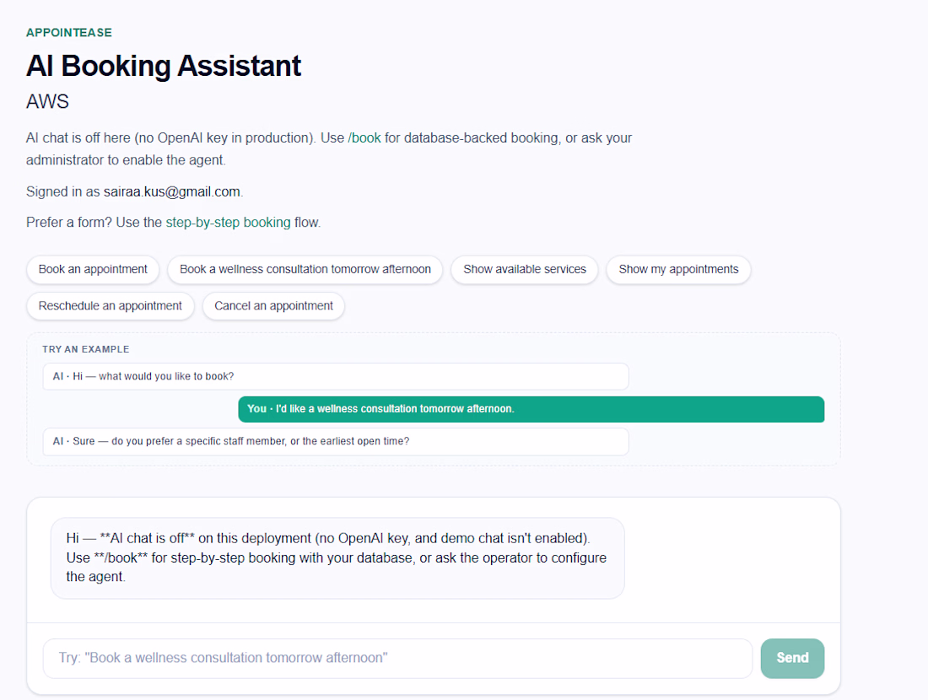
Task: Click the AI chat is off notice paragraph
Action: [x=329, y=148]
